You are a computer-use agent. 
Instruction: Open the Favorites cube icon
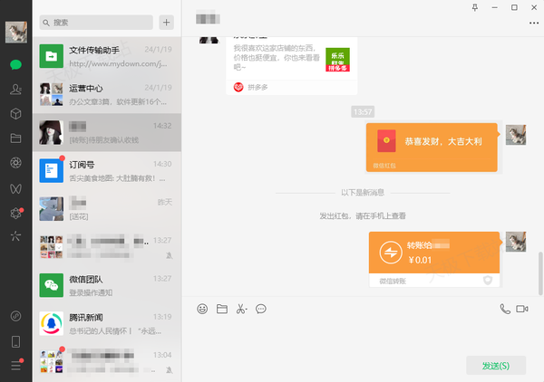tap(16, 113)
